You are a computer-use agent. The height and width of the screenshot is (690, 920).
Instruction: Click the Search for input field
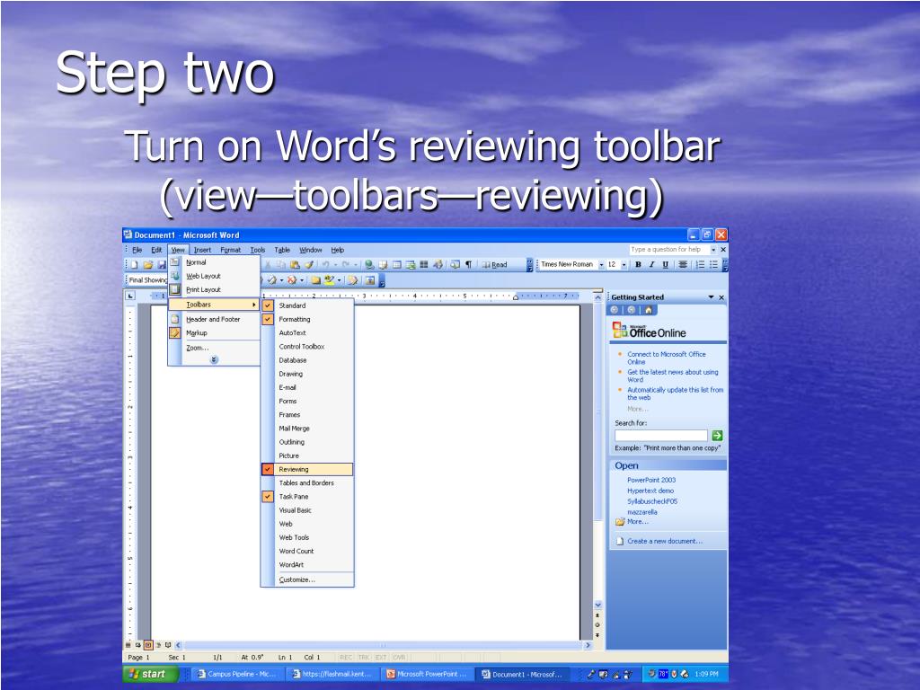661,436
